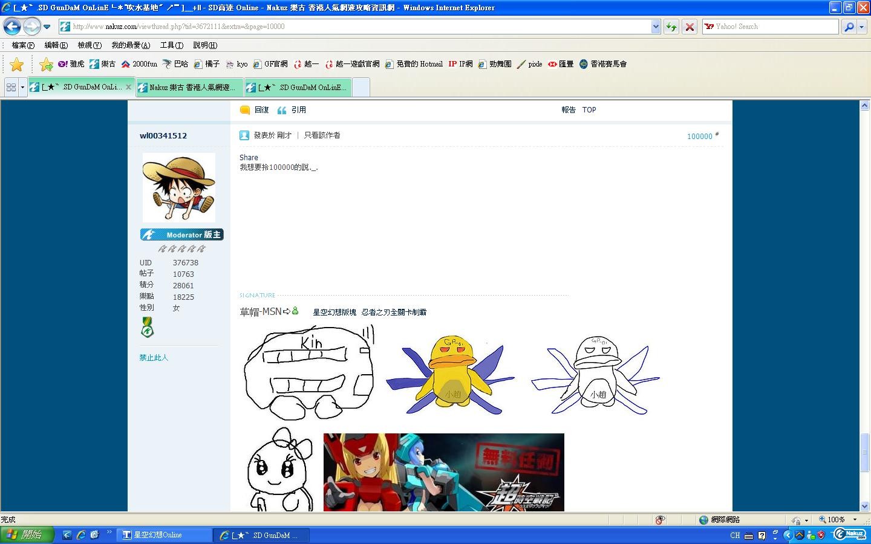Screen dimensions: 871x544
Task: Click the game banner advertisement image
Action: 444,472
